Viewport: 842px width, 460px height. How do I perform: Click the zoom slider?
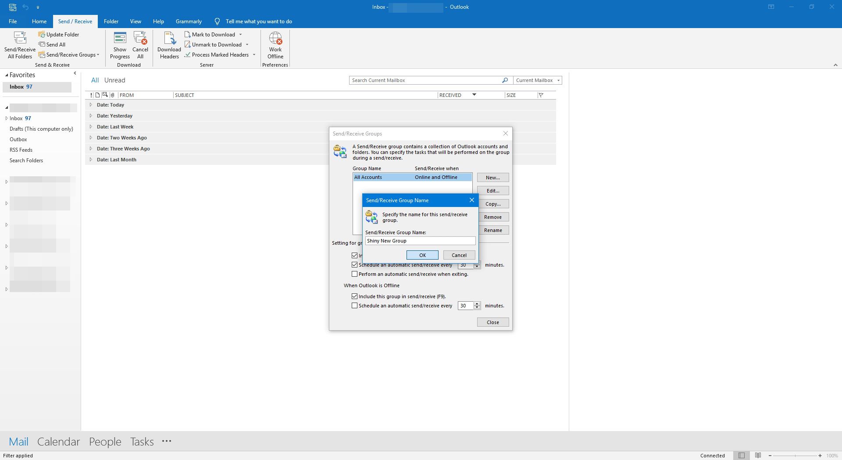(x=795, y=456)
